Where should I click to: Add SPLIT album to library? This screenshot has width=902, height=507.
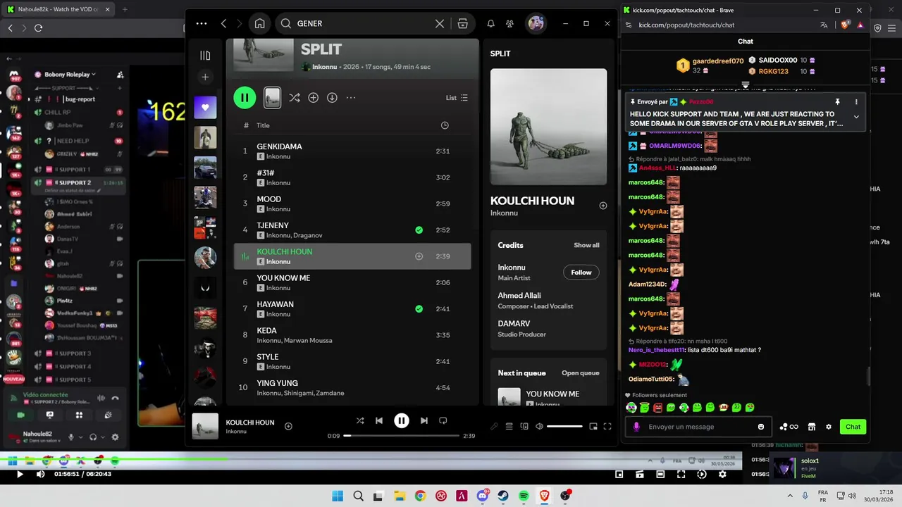(314, 98)
